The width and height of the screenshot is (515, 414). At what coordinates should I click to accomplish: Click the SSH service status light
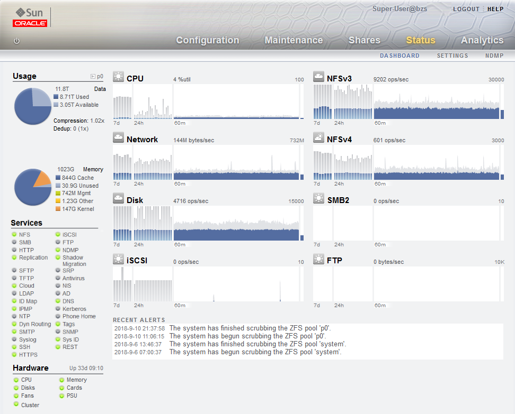click(14, 347)
